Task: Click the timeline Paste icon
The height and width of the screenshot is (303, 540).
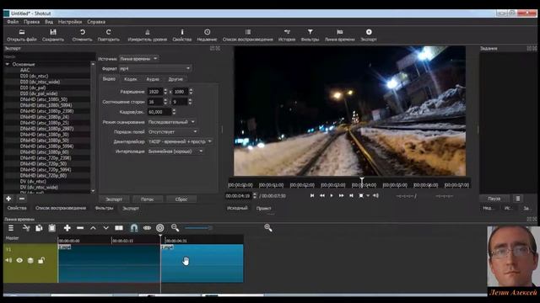Action: point(52,228)
